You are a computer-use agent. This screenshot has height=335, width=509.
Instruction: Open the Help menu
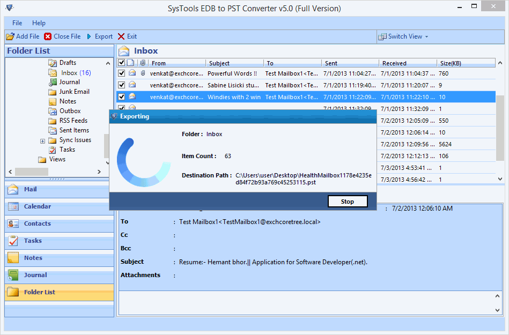(39, 23)
